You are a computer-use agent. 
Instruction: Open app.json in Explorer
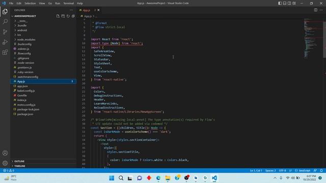click(x=22, y=86)
